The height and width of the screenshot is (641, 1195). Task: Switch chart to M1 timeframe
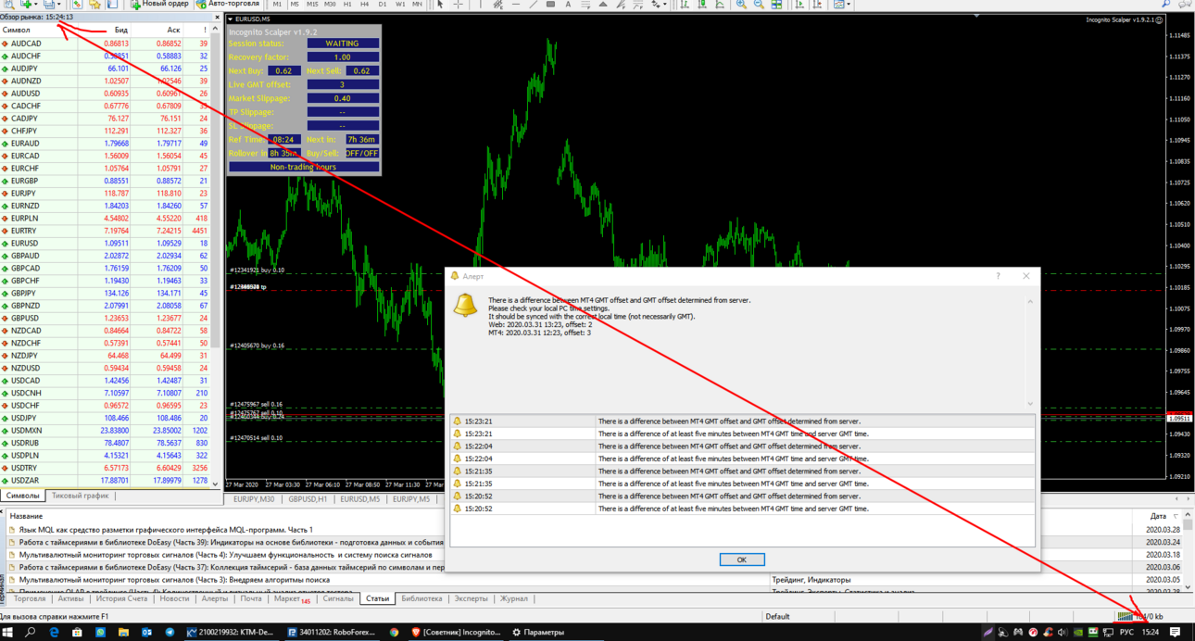277,4
